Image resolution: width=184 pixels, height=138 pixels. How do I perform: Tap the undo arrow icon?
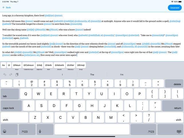tap(5, 74)
